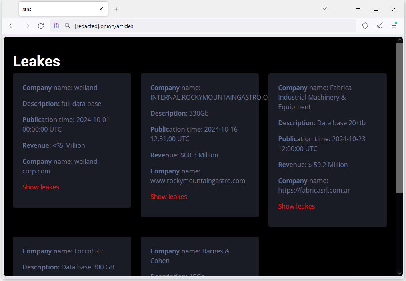Click 'Company name: Barnes & Cohen' text
Screen dimensions: 406x281
[190, 256]
